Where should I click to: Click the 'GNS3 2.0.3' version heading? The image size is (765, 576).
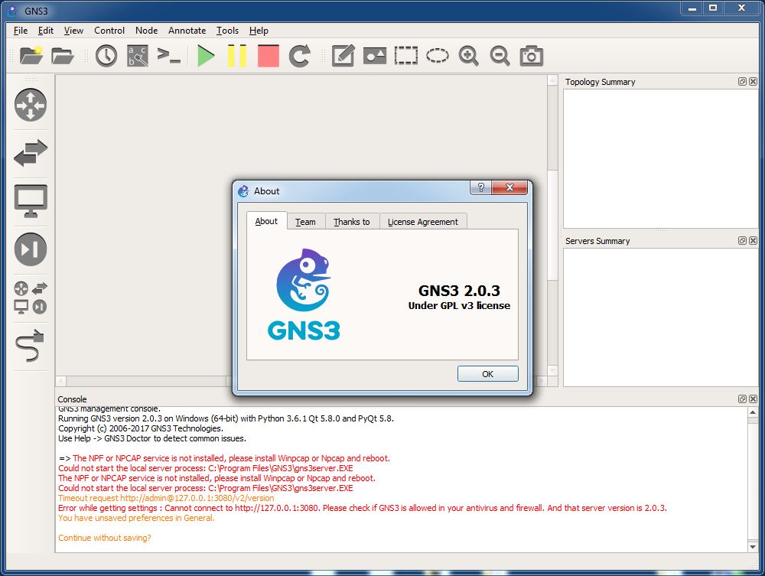(459, 291)
